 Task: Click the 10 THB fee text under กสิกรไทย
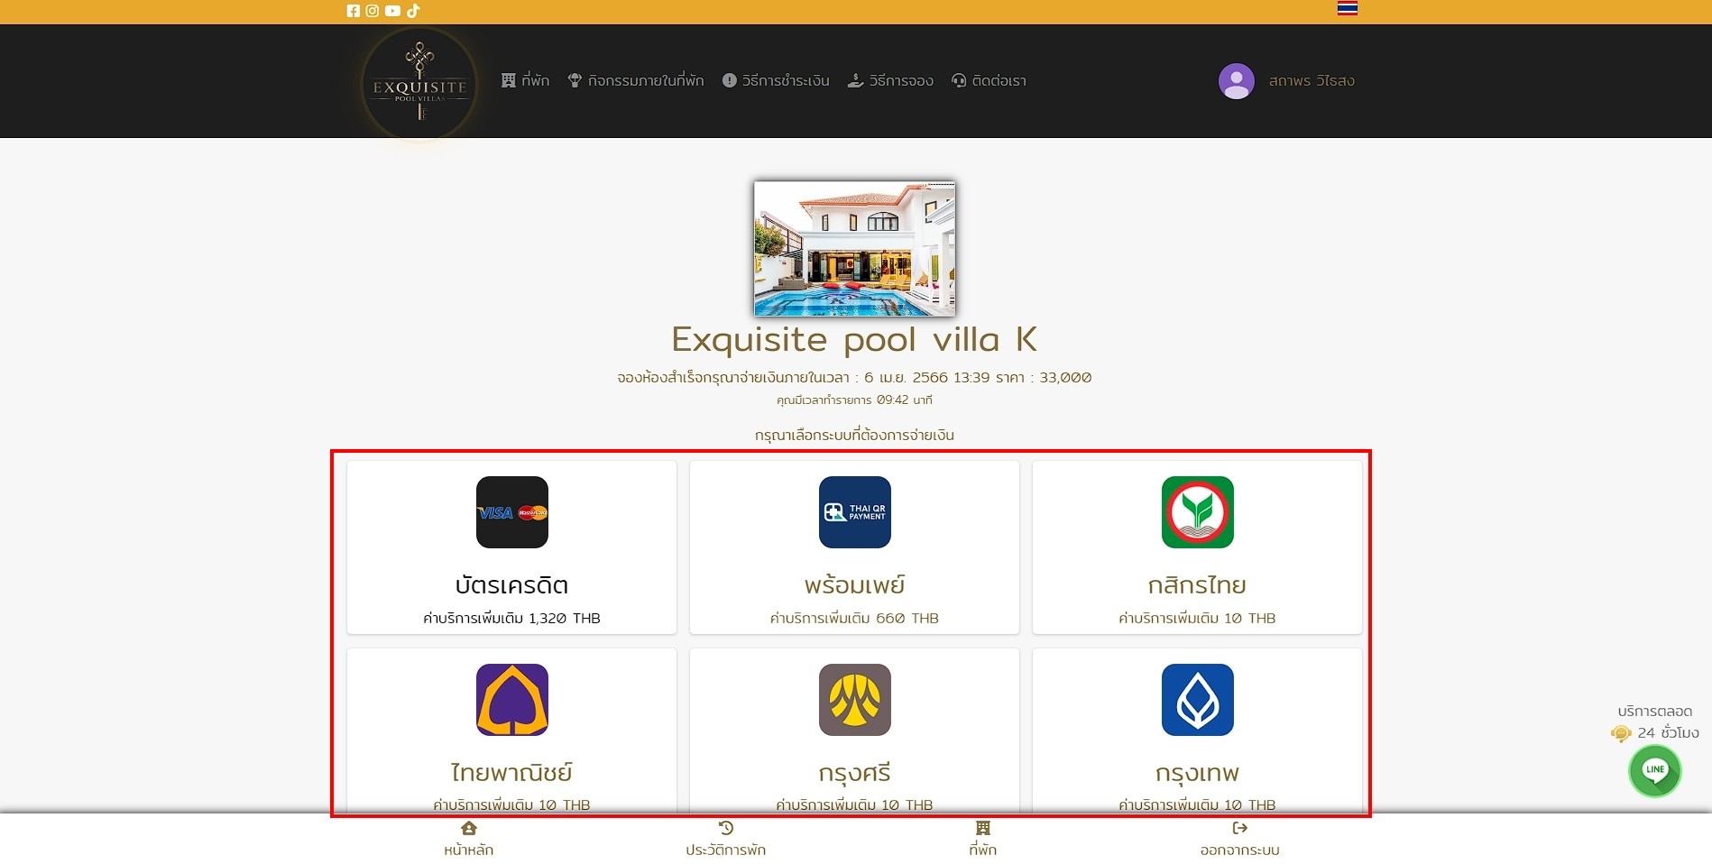pyautogui.click(x=1197, y=619)
